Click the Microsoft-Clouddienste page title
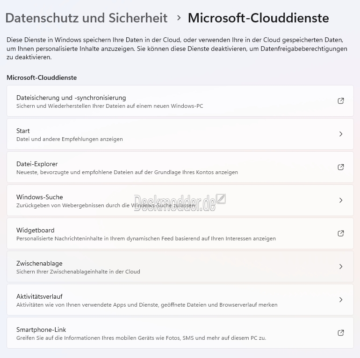Image resolution: width=360 pixels, height=358 pixels. (x=258, y=18)
